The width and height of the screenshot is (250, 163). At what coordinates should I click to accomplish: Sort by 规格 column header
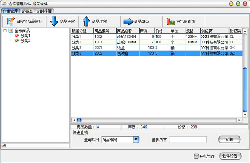[x=193, y=31]
